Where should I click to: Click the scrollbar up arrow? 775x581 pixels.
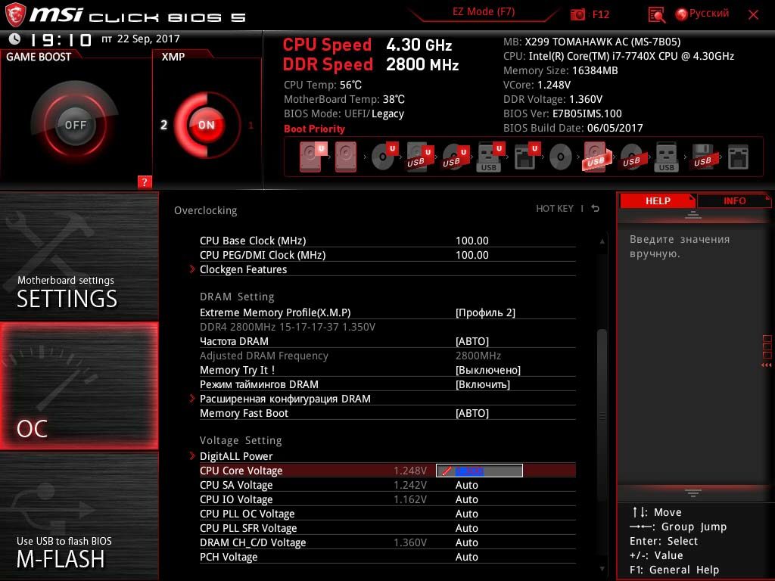tap(602, 241)
